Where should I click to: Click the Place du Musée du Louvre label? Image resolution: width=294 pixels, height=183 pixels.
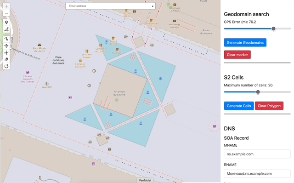pos(58,60)
